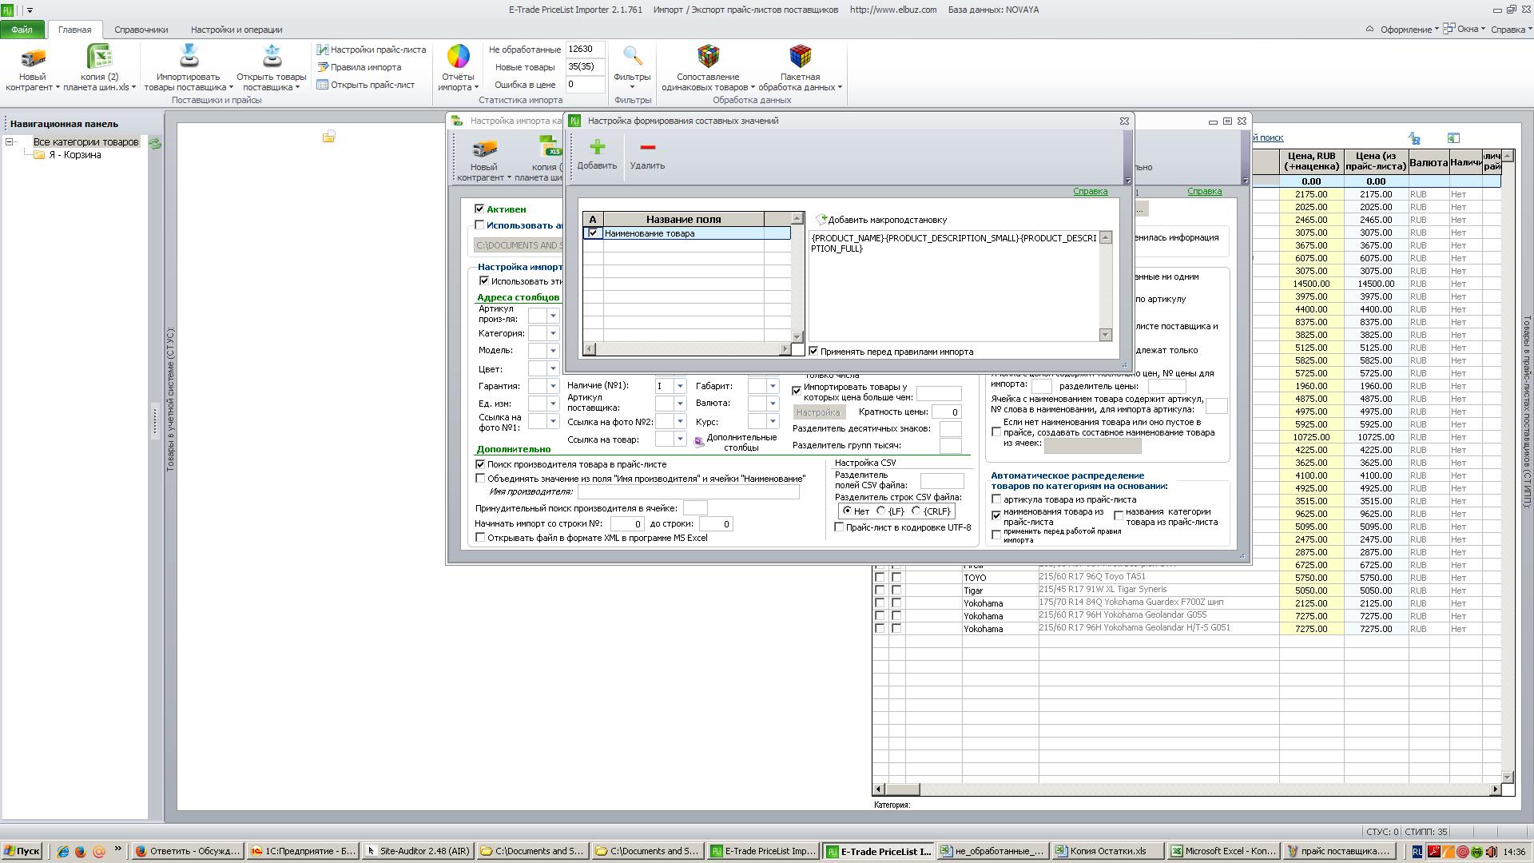
Task: Click the Фильтры magnifier icon
Action: [x=632, y=56]
